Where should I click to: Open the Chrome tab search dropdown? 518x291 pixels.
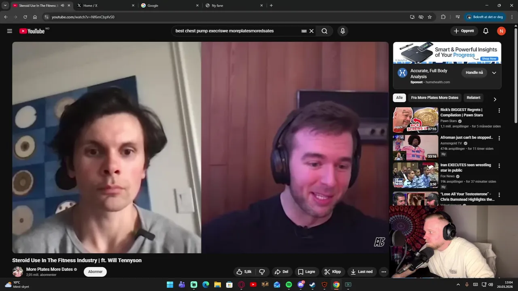[x=5, y=6]
